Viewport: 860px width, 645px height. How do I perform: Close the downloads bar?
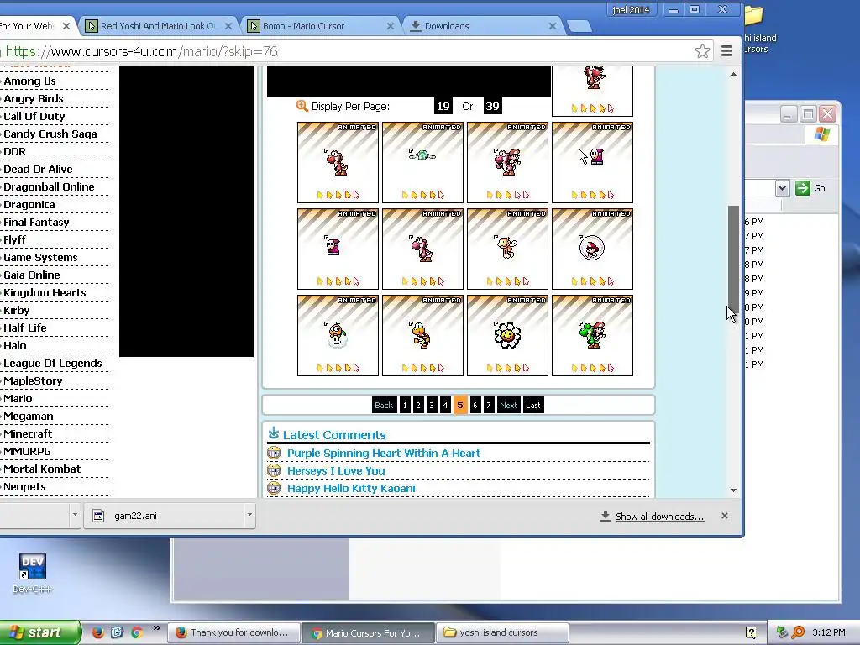click(725, 516)
